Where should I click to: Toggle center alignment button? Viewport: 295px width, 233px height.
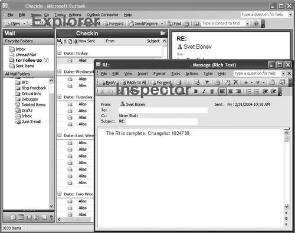(x=231, y=91)
